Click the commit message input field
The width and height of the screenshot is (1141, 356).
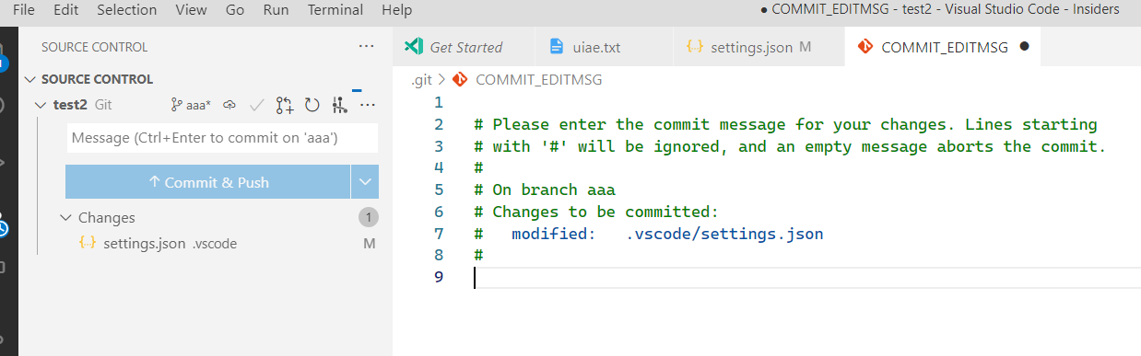coord(222,138)
